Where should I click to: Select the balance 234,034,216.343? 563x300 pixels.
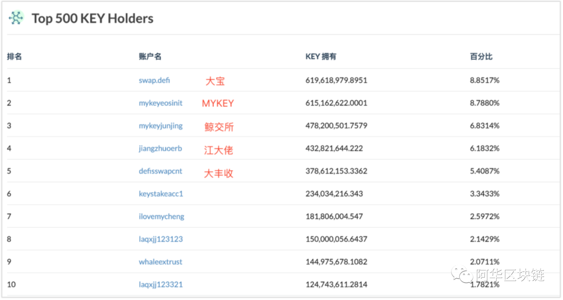point(334,194)
